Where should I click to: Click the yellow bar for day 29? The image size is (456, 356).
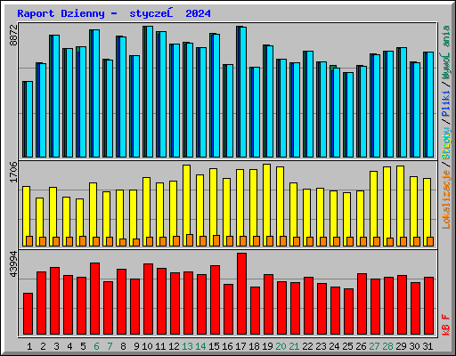point(400,206)
